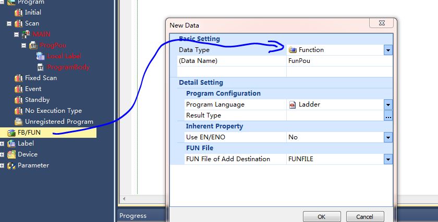
Task: Select Unregistered Program in the tree
Action: [x=59, y=122]
